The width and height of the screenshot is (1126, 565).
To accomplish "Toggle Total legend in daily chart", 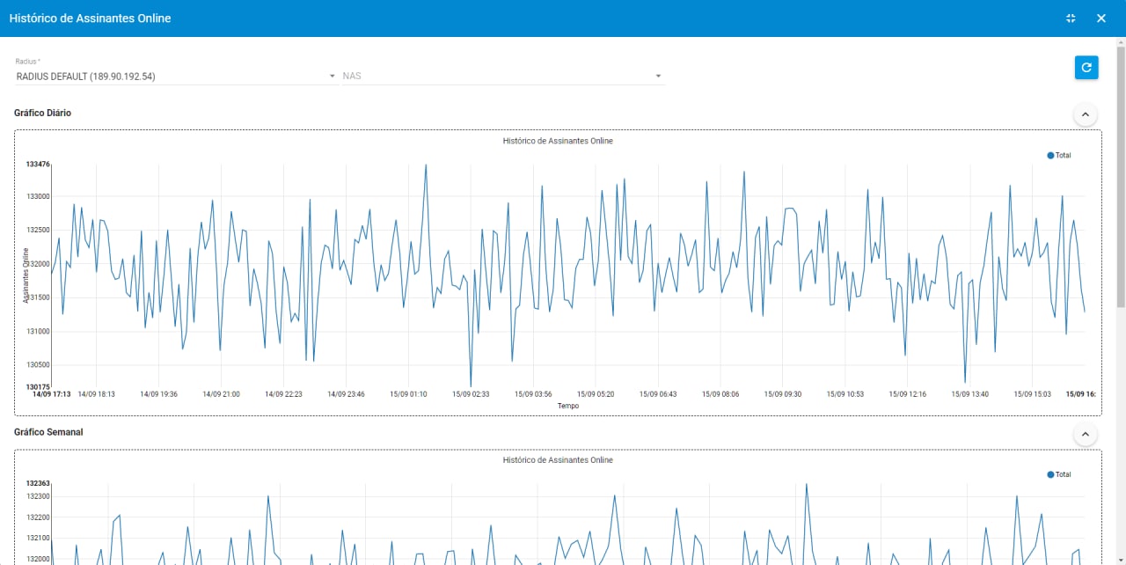I will [1059, 155].
